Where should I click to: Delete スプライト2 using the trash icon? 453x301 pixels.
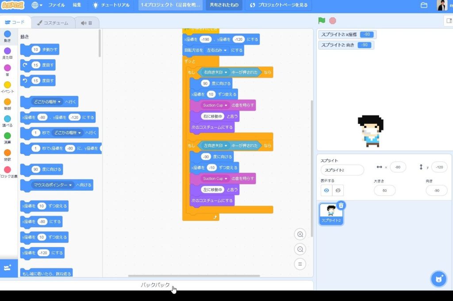[x=341, y=205]
